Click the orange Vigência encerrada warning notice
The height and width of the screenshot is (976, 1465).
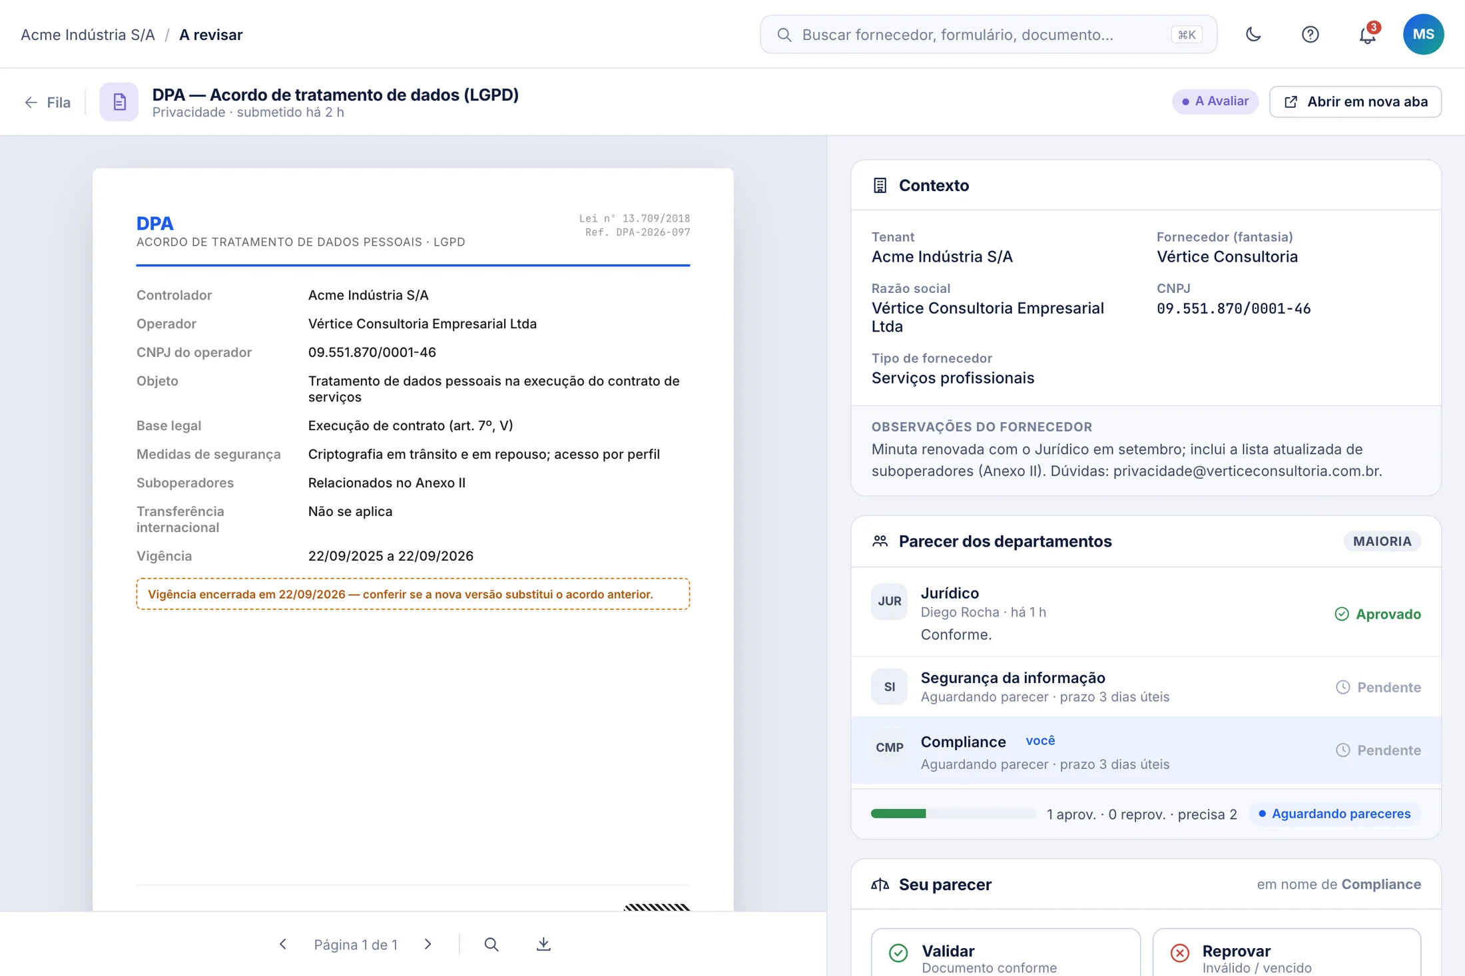[413, 594]
